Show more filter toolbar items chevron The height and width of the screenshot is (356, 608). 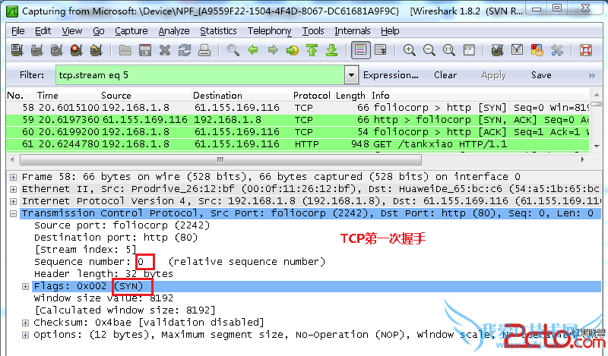coord(592,75)
